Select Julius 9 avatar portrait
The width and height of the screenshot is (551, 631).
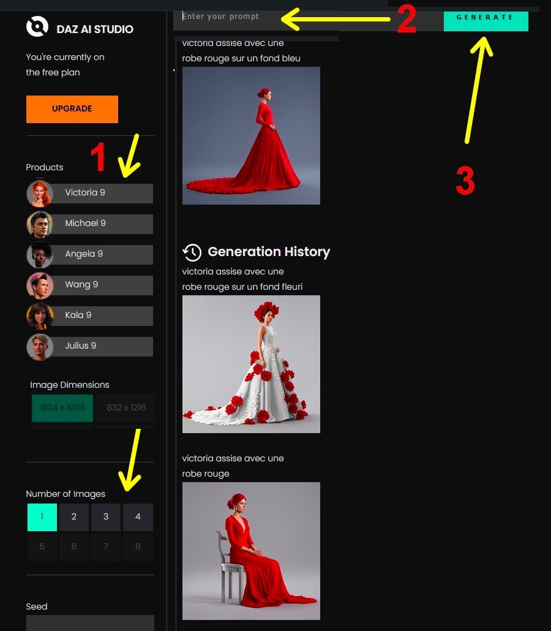pyautogui.click(x=39, y=347)
